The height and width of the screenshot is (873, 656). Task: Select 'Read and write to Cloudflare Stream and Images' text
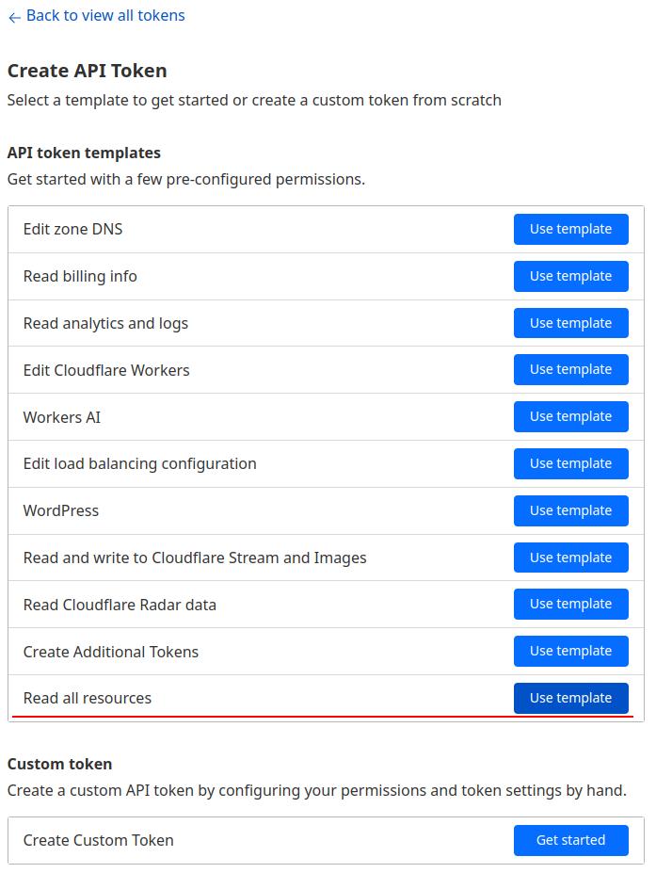[195, 558]
